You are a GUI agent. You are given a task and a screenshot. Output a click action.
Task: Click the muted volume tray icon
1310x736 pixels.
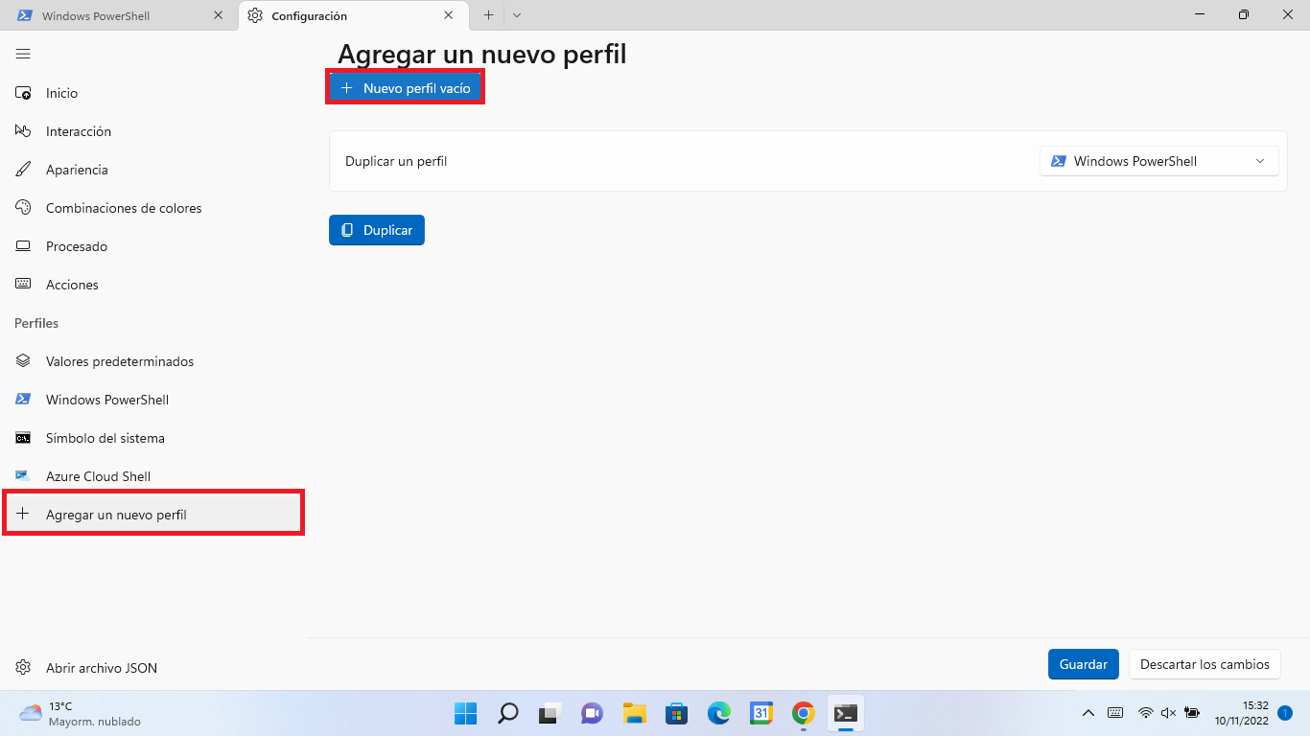click(x=1168, y=713)
